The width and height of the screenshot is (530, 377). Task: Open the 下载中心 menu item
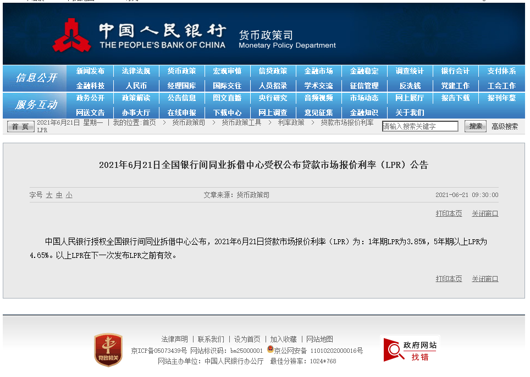(227, 112)
